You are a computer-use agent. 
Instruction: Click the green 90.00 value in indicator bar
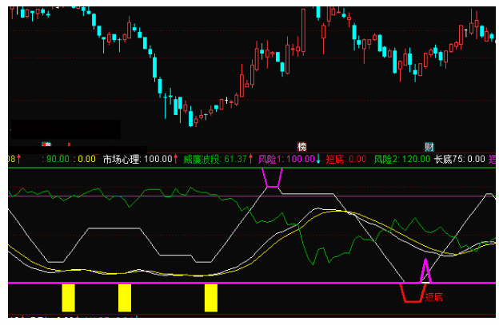56,159
